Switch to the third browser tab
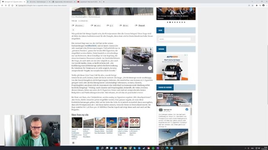 point(64,2)
